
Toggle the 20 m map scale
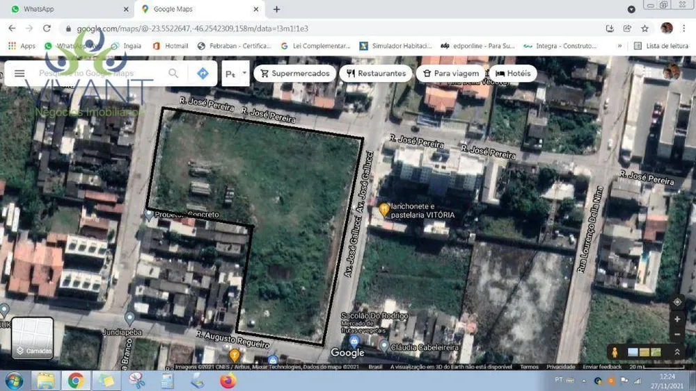coord(657,367)
